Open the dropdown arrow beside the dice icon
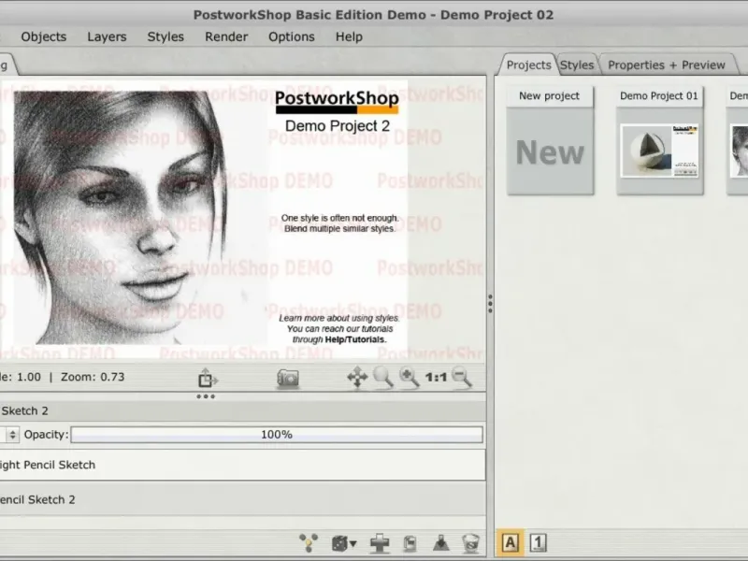This screenshot has width=748, height=561. point(353,544)
